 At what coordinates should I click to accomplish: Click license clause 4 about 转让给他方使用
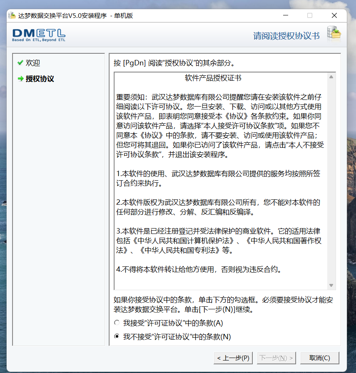pos(199,269)
